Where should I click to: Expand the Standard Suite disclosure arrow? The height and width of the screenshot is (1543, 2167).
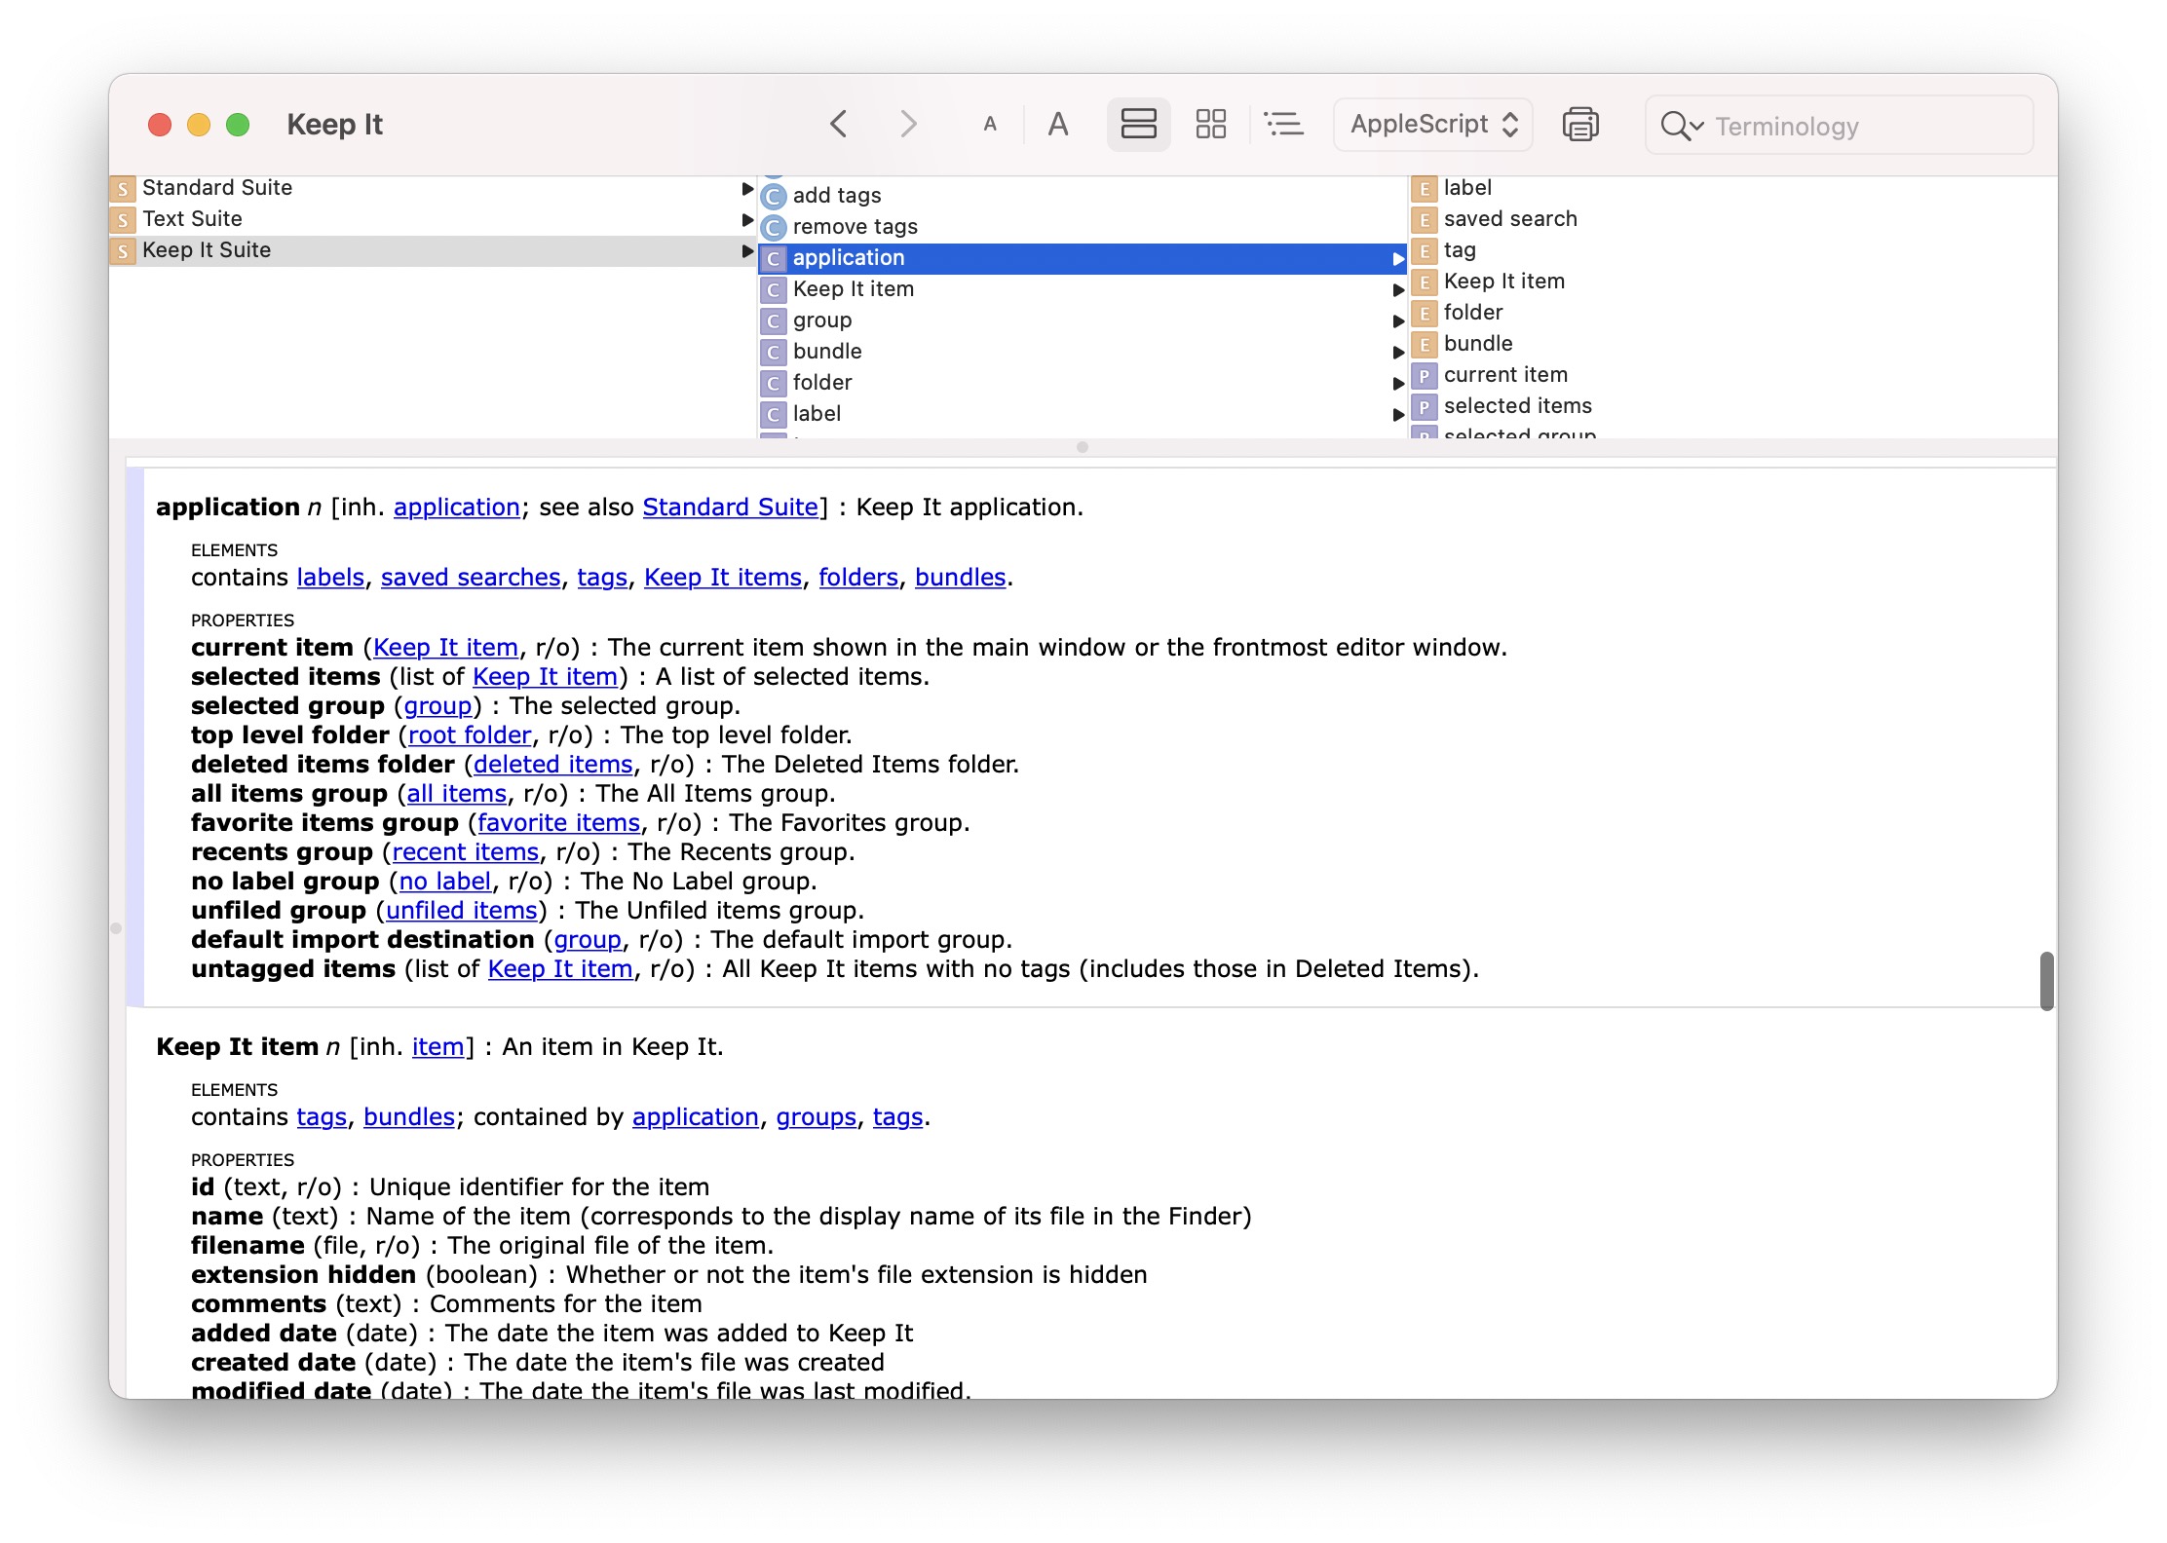(747, 188)
